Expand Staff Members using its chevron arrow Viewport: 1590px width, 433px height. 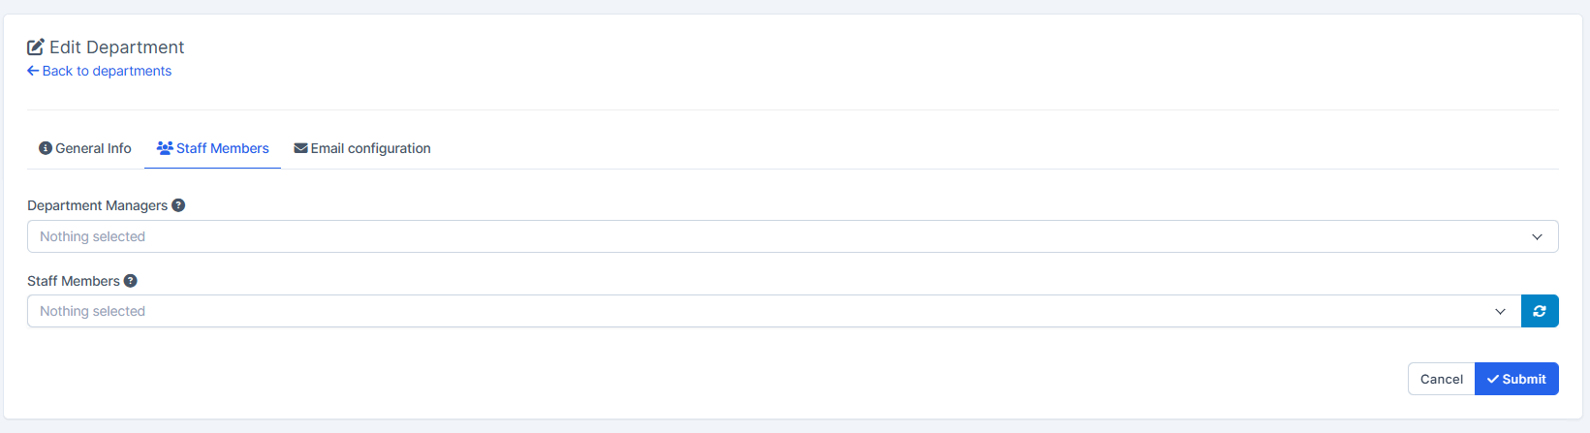coord(1500,311)
